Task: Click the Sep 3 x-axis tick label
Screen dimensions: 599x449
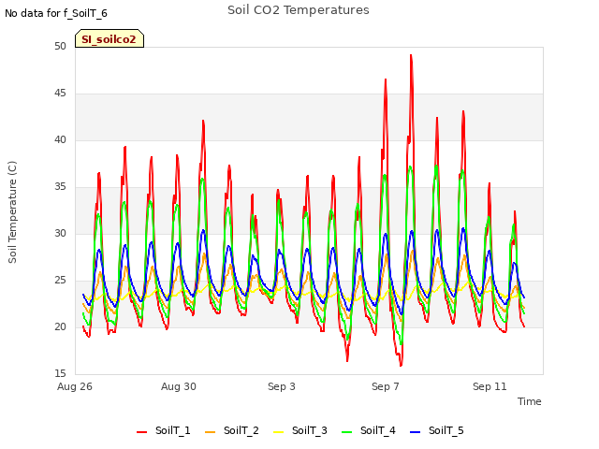Action: click(x=282, y=386)
